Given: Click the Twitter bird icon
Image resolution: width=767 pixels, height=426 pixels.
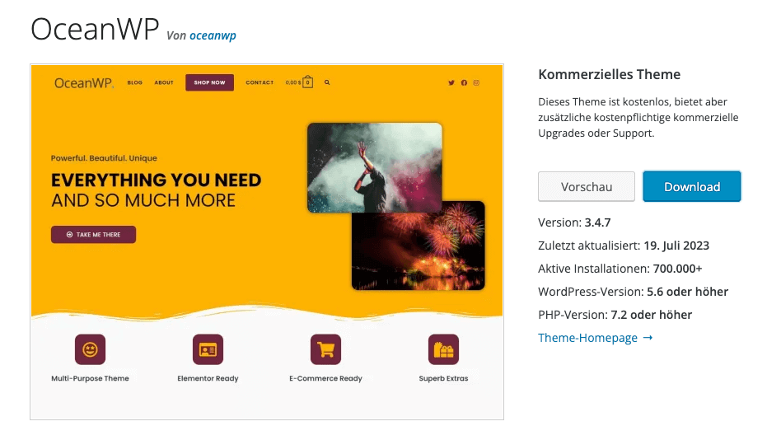Looking at the screenshot, I should (451, 82).
